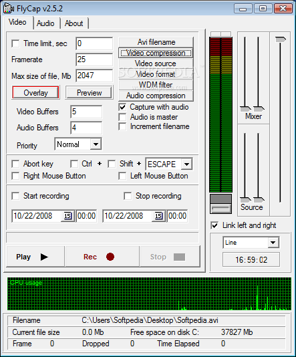
Task: Enable the Time limit, sec checkbox
Action: [15, 43]
